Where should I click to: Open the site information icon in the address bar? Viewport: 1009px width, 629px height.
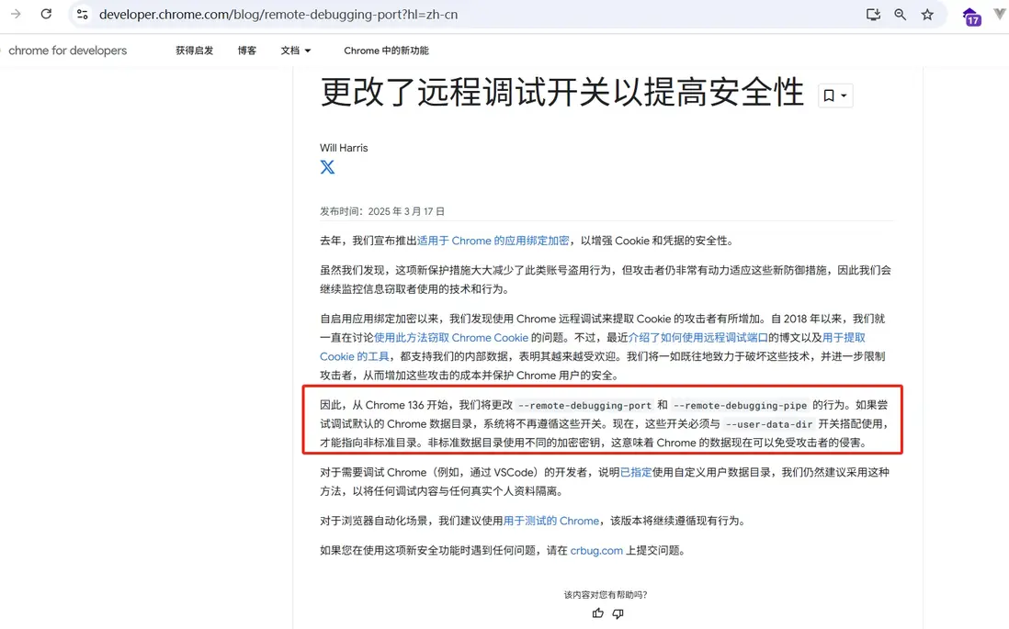(83, 14)
